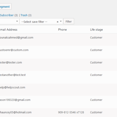Select the ester@tester.com contact row
This screenshot has height=117, width=117.
tap(59, 64)
